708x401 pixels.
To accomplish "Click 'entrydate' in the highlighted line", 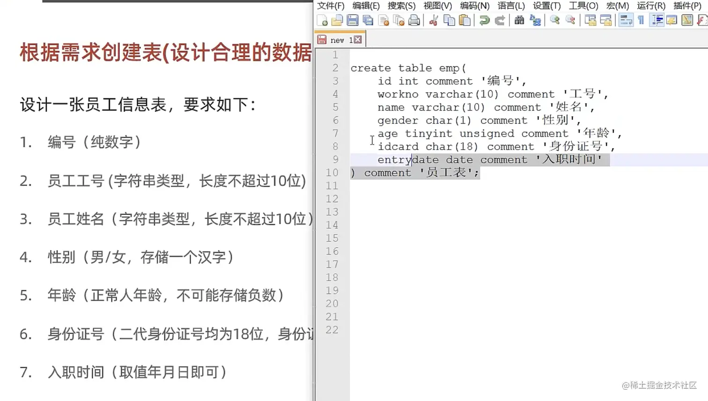I will (x=408, y=160).
